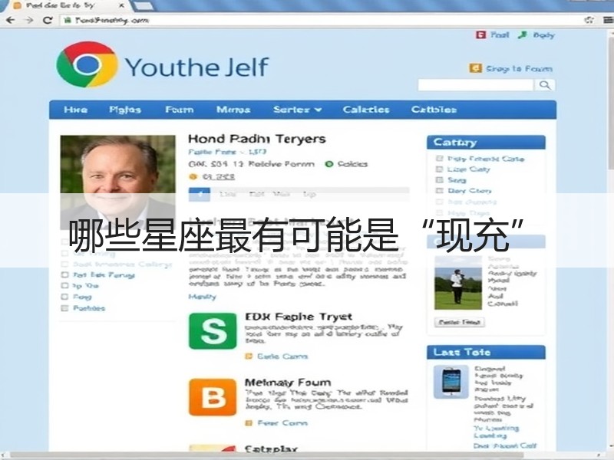Expand the Series dropdown in nav bar
614x460 pixels.
point(298,110)
